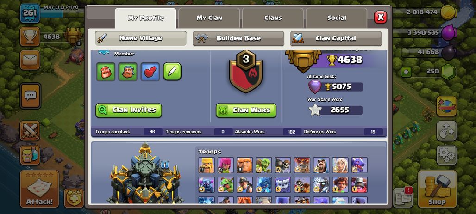This screenshot has width=476, height=214.
Task: Select the Archer troop thumbnail
Action: click(x=225, y=165)
